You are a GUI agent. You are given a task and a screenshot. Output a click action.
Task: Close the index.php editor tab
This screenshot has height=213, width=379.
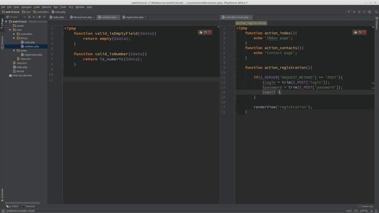click(66, 17)
